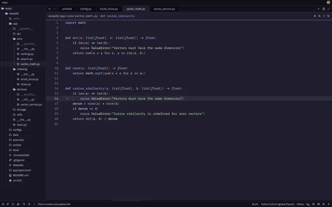Click the 16:29 cursor position indicator
Viewport: 332px width, 207px height.
[255, 204]
